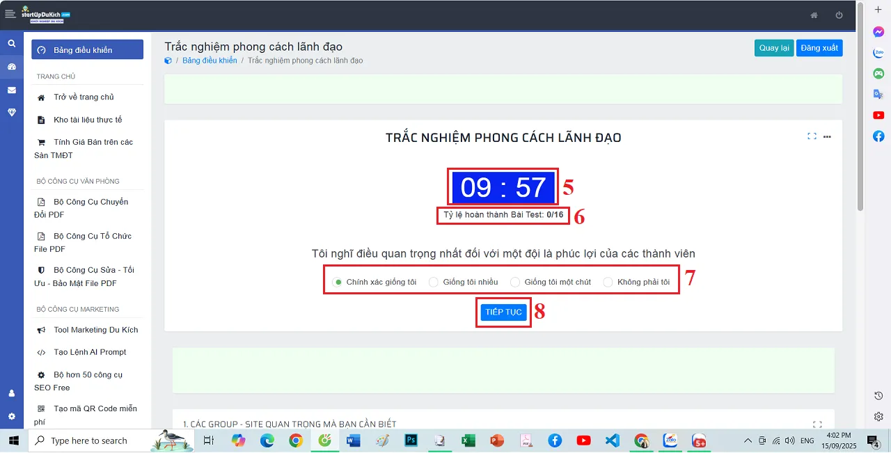Open the notifications center
This screenshot has width=891, height=453.
[x=872, y=440]
